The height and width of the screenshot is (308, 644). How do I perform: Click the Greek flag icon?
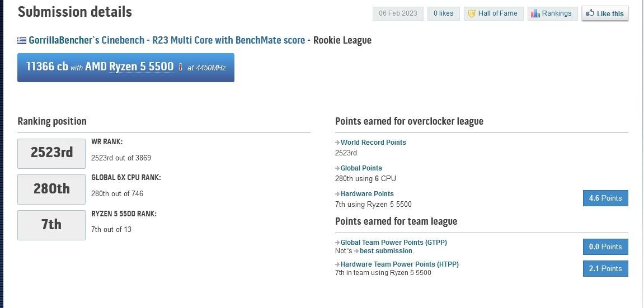click(22, 41)
